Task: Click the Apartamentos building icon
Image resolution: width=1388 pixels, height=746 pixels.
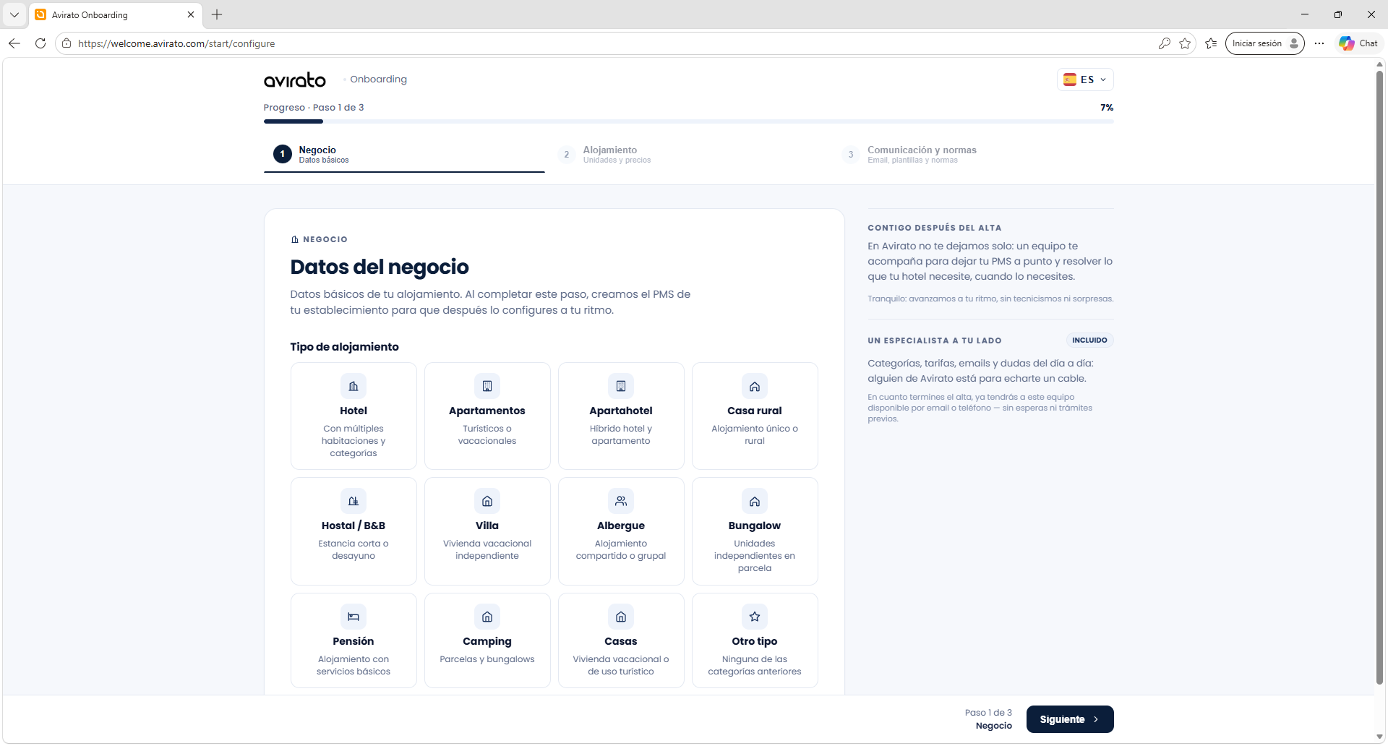Action: coord(487,386)
